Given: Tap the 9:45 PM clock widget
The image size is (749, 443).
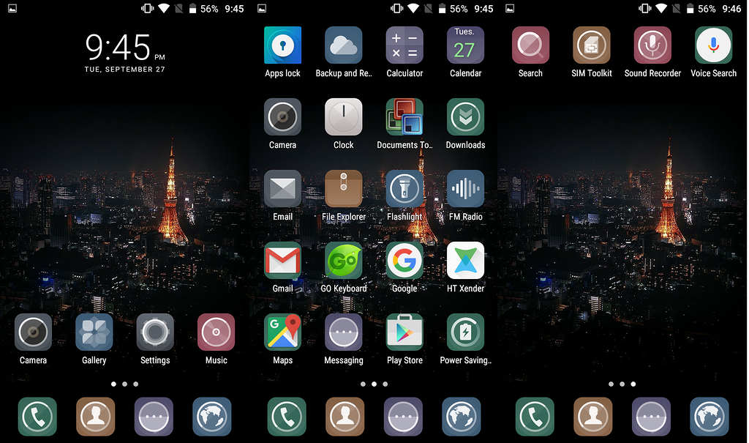Looking at the screenshot, I should click(124, 47).
